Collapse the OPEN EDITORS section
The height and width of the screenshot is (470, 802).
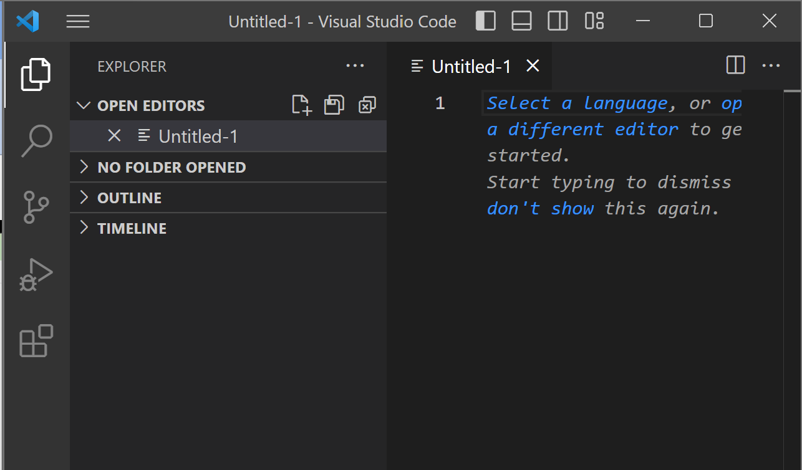(x=228, y=105)
